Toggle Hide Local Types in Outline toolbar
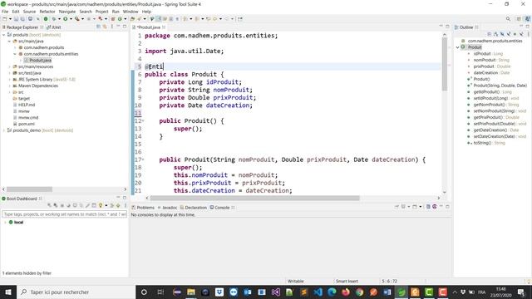 pyautogui.click(x=521, y=34)
